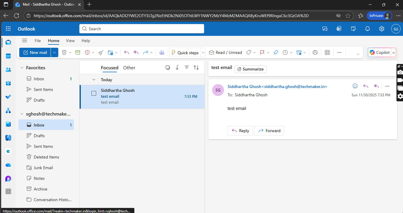Click the emoji reaction icon on message

355,86
